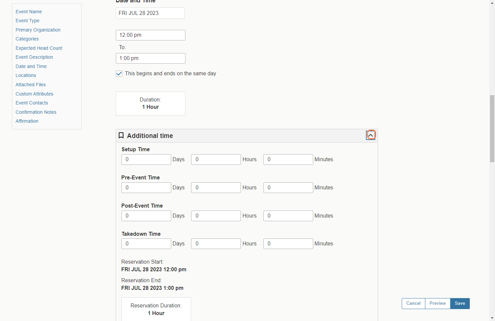Viewport: 495px width, 321px height.
Task: Click the Setup Time Days field
Action: [146, 160]
